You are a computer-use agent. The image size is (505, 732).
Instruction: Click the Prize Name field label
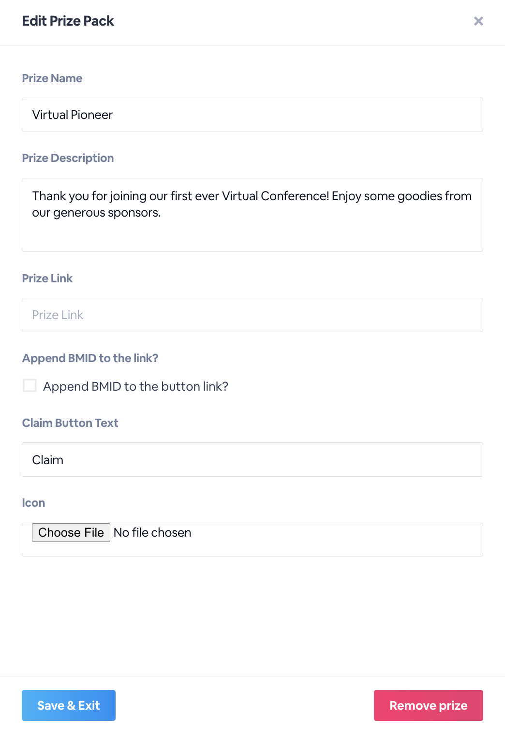pos(52,78)
